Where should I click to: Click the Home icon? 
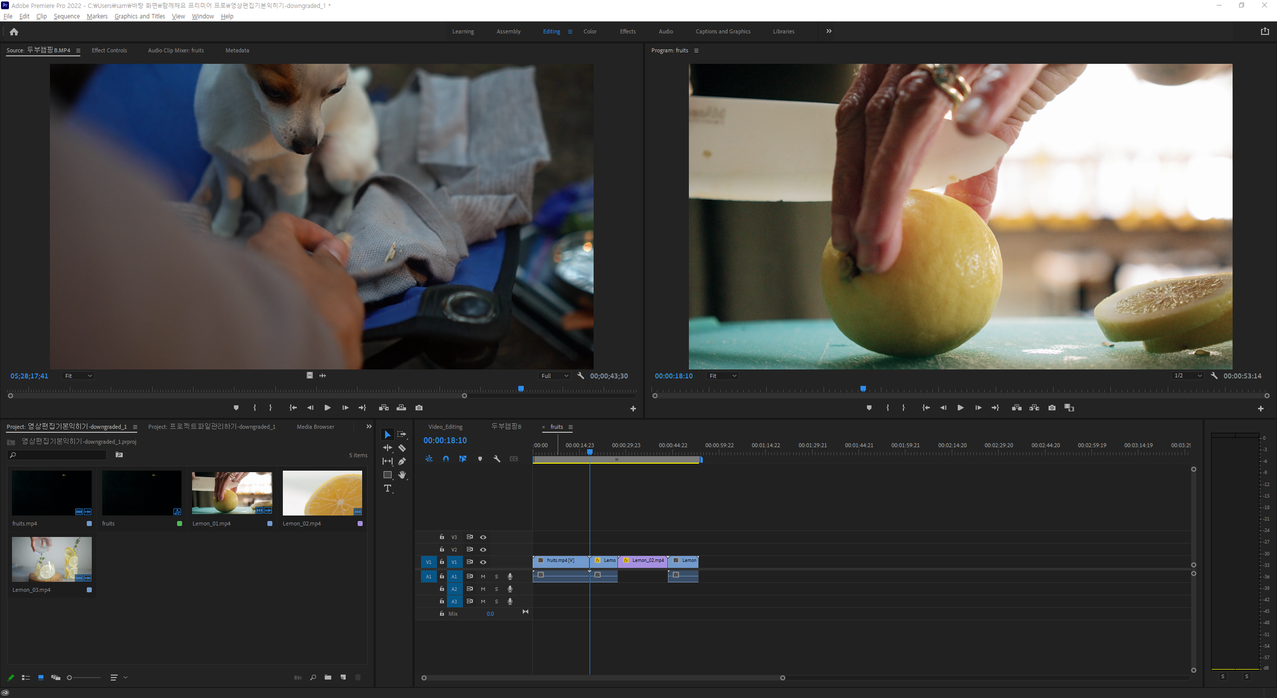pyautogui.click(x=14, y=32)
